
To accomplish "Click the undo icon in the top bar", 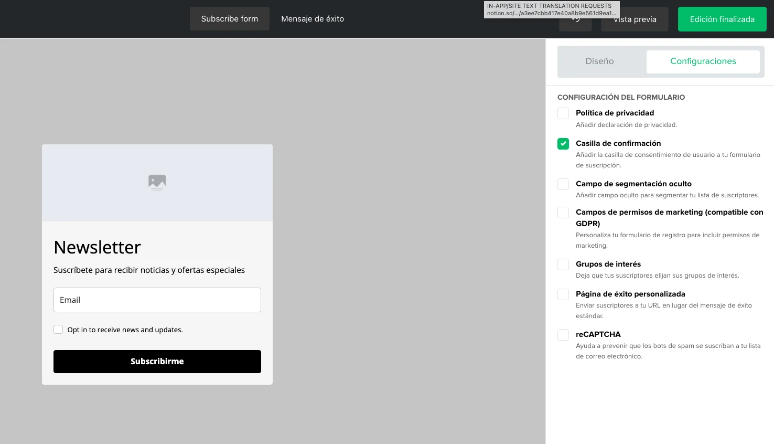I will click(x=575, y=22).
